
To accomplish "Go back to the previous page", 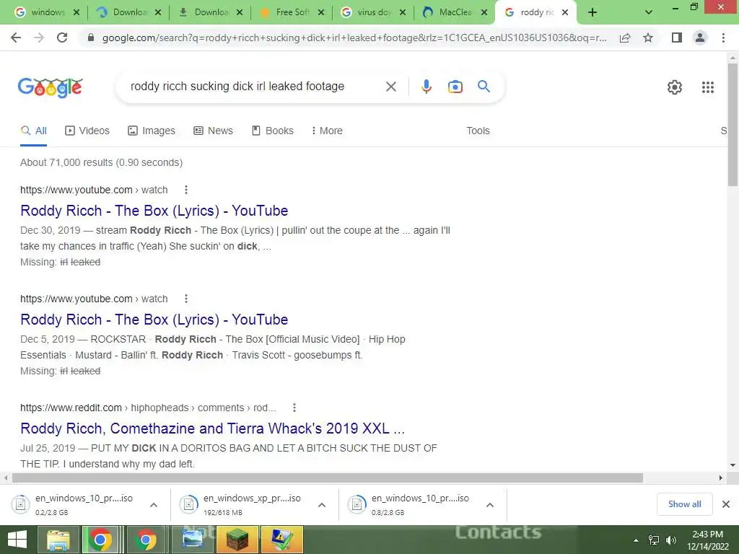I will 16,38.
